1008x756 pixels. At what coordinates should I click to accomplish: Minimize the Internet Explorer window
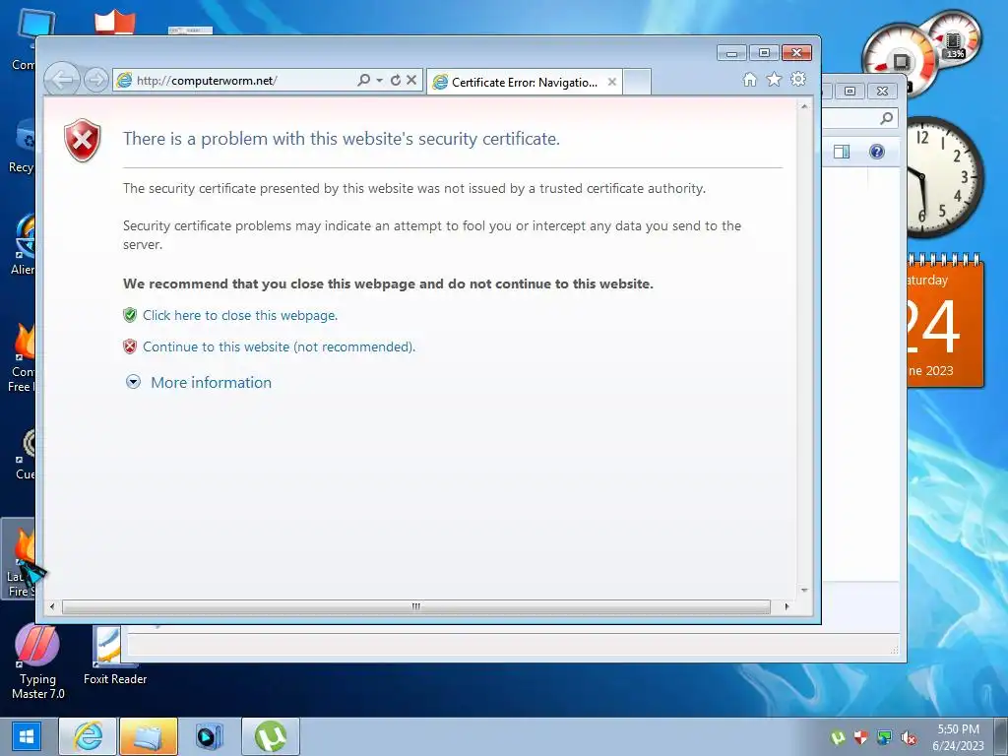pos(731,53)
